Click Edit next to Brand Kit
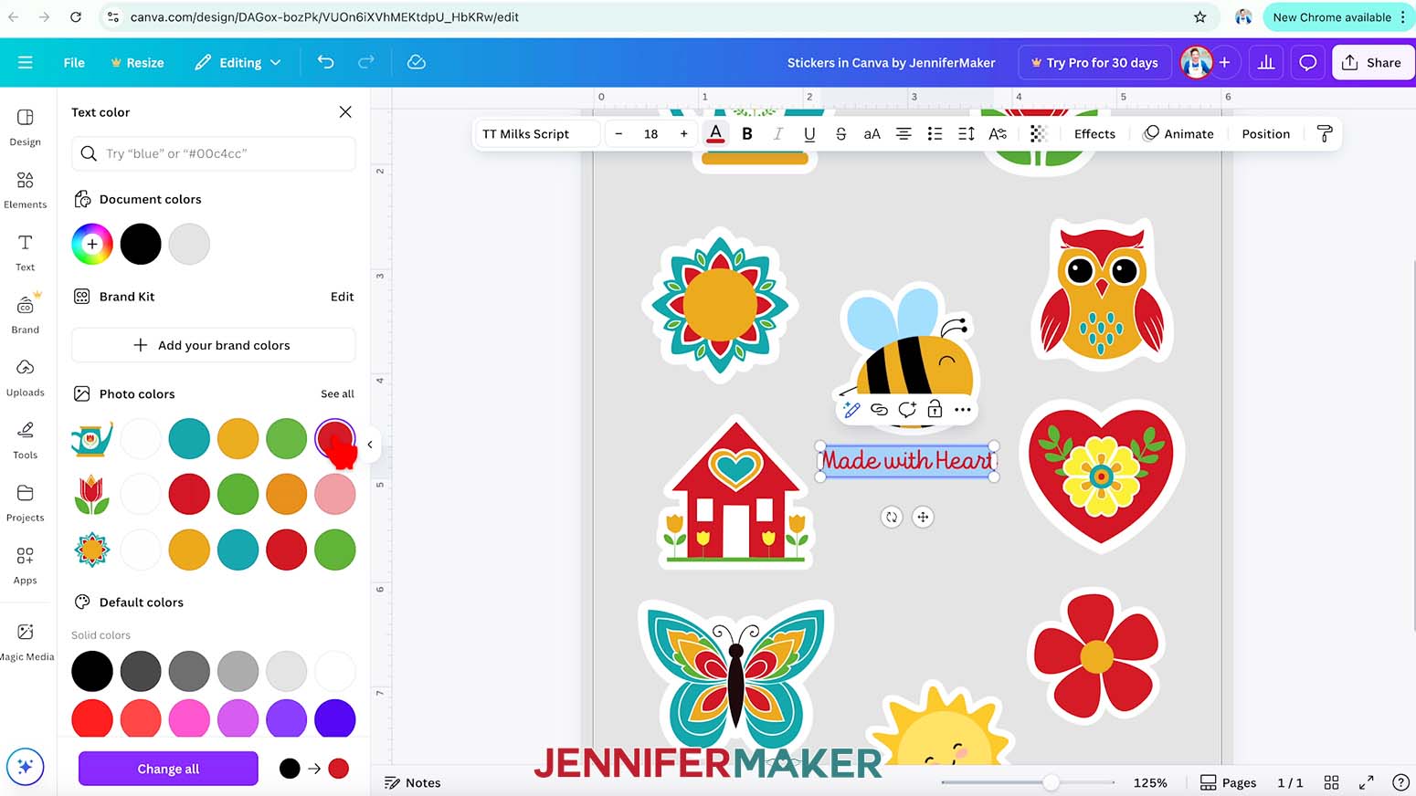Screen dimensions: 1416x796 pos(343,297)
